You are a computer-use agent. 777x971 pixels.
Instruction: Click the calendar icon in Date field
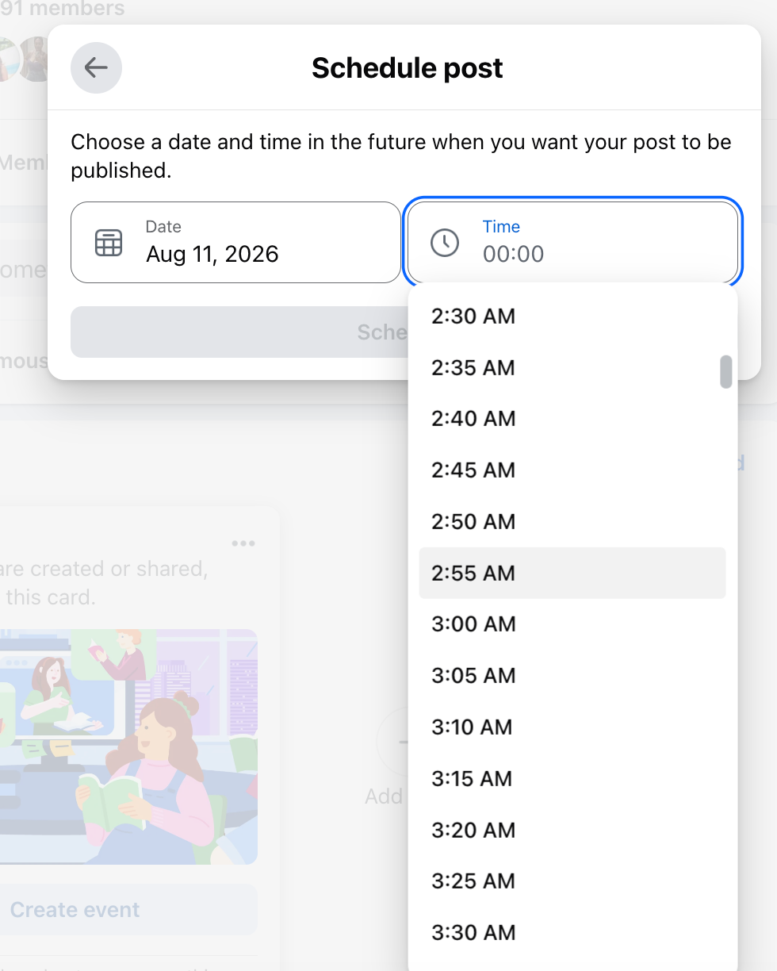pos(109,243)
